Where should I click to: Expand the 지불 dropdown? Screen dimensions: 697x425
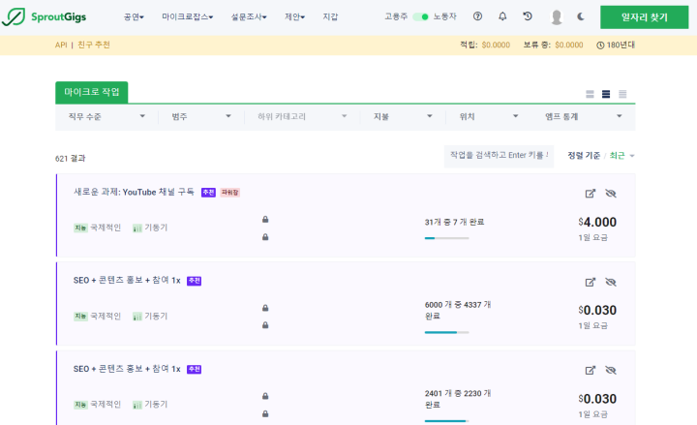click(x=403, y=116)
